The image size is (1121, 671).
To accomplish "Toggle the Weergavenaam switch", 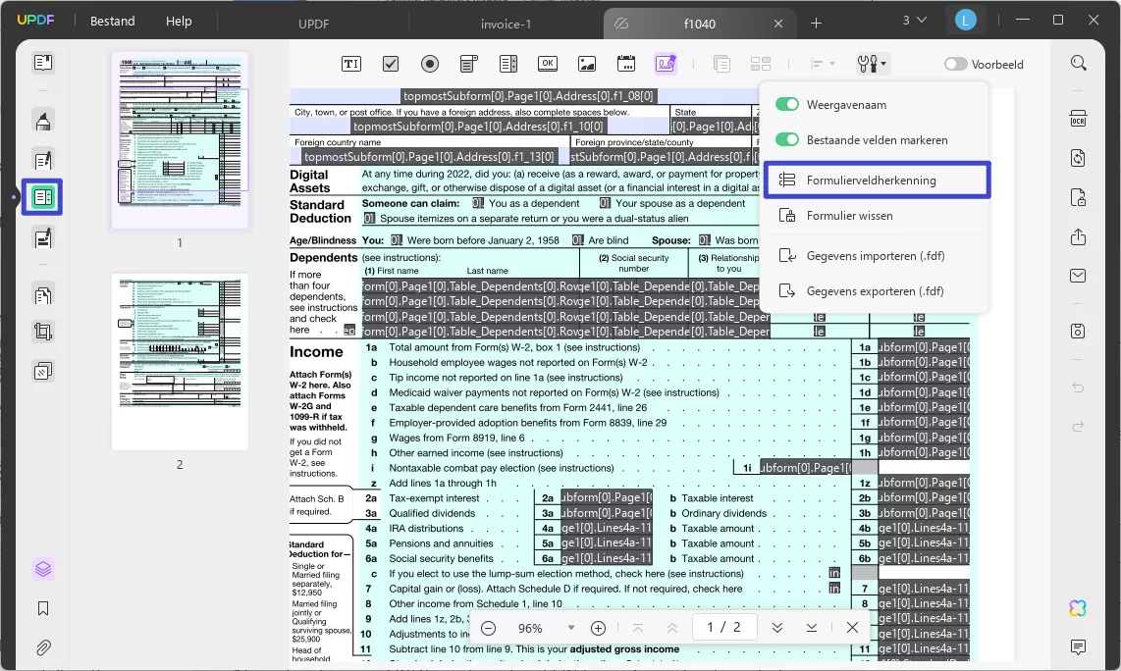I will tap(787, 104).
